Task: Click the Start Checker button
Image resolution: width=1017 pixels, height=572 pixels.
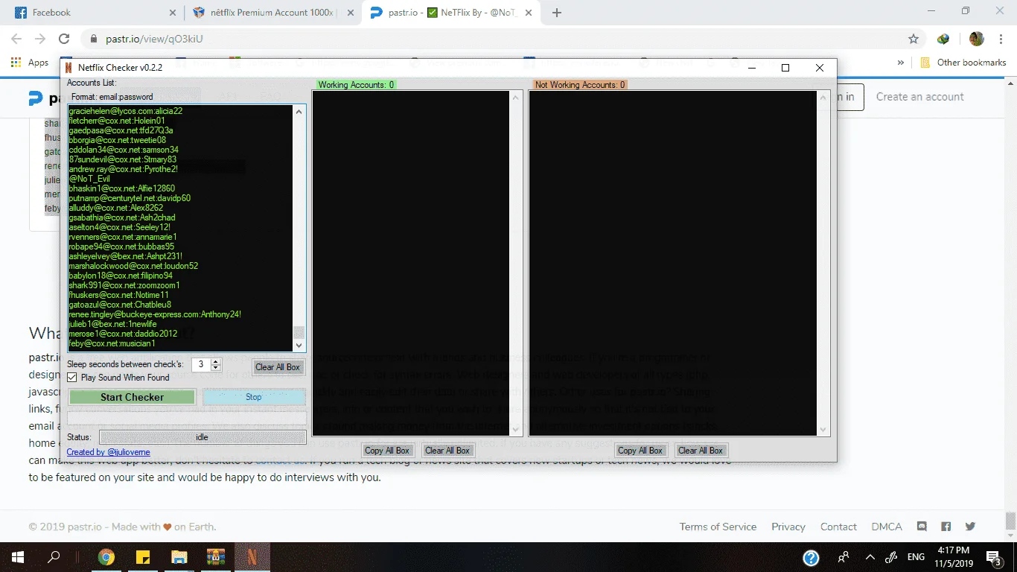Action: pyautogui.click(x=132, y=397)
